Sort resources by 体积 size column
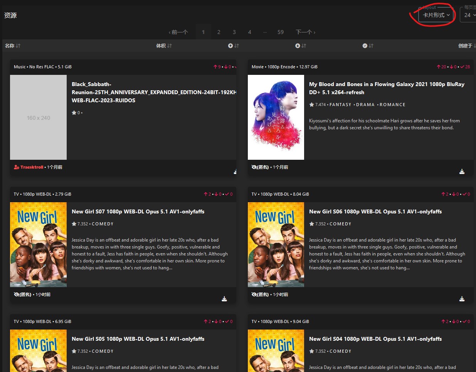This screenshot has width=476, height=372. point(164,46)
